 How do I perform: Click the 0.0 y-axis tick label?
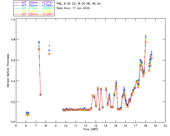tap(13, 122)
